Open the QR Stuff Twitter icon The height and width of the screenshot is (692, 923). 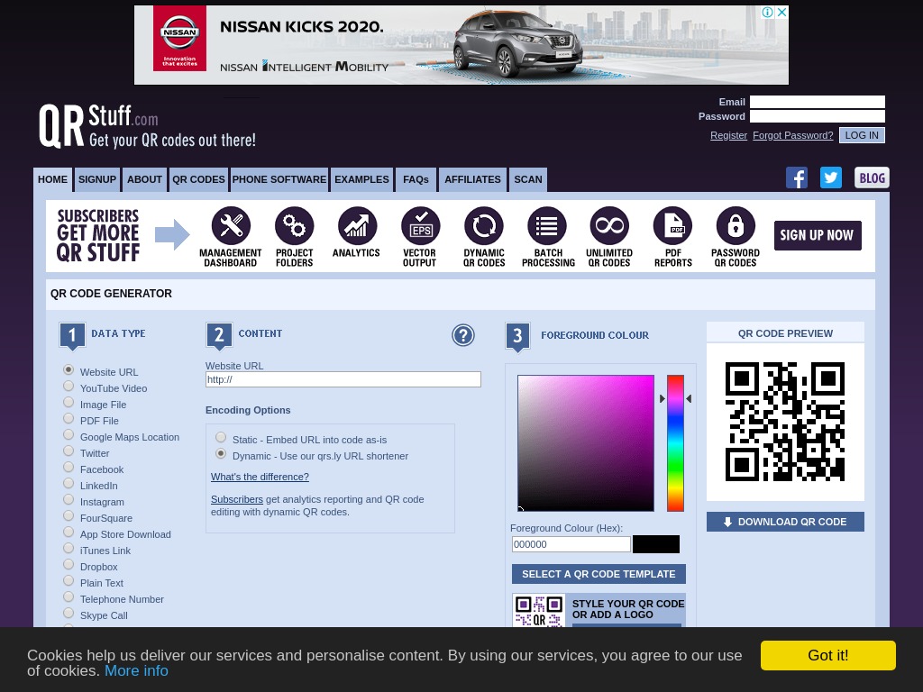(830, 178)
